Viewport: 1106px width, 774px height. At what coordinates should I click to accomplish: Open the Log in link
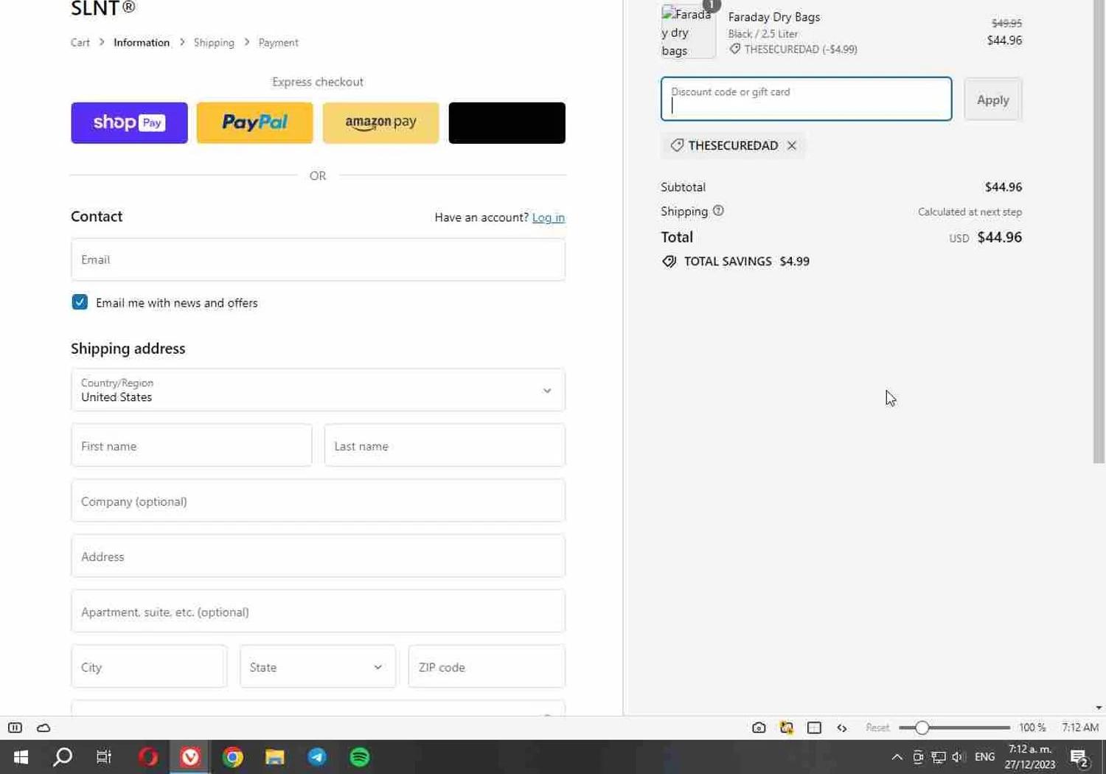548,217
